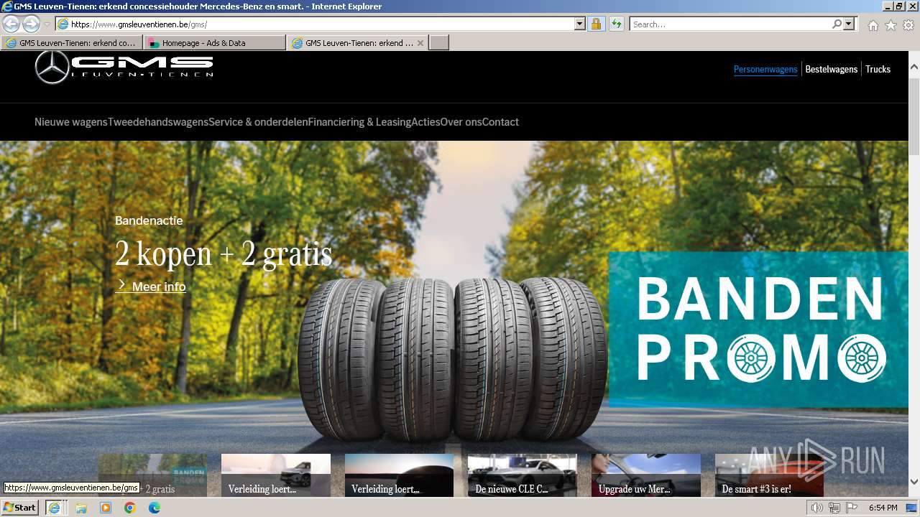Click the 2 kopen + 2 gratis headline
Screen dimensions: 920x517
click(x=224, y=253)
